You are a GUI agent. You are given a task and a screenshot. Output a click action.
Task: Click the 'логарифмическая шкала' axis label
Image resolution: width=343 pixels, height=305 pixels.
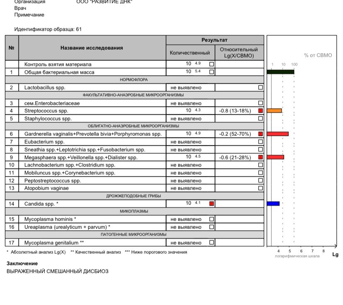coord(297,256)
